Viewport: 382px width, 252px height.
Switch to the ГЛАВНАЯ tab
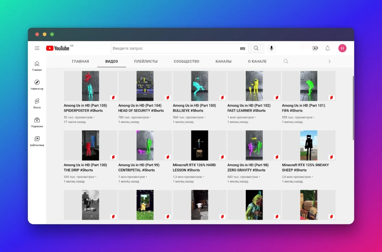81,61
